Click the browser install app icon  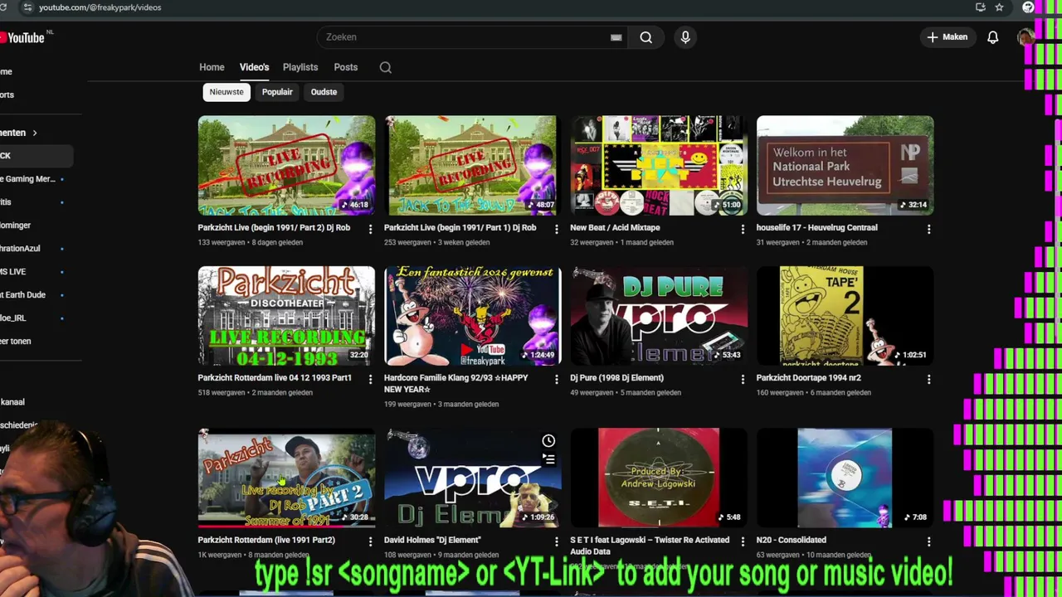point(981,7)
